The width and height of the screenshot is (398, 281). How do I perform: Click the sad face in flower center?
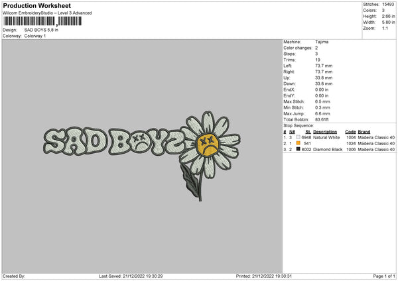(x=208, y=145)
